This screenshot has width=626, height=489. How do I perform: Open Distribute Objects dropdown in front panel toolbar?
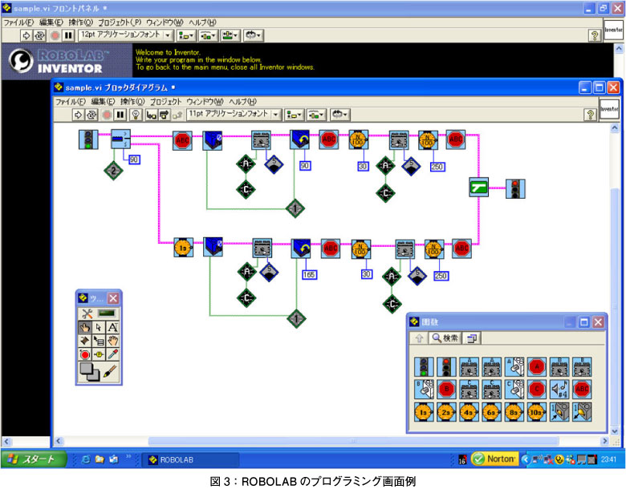click(x=208, y=36)
